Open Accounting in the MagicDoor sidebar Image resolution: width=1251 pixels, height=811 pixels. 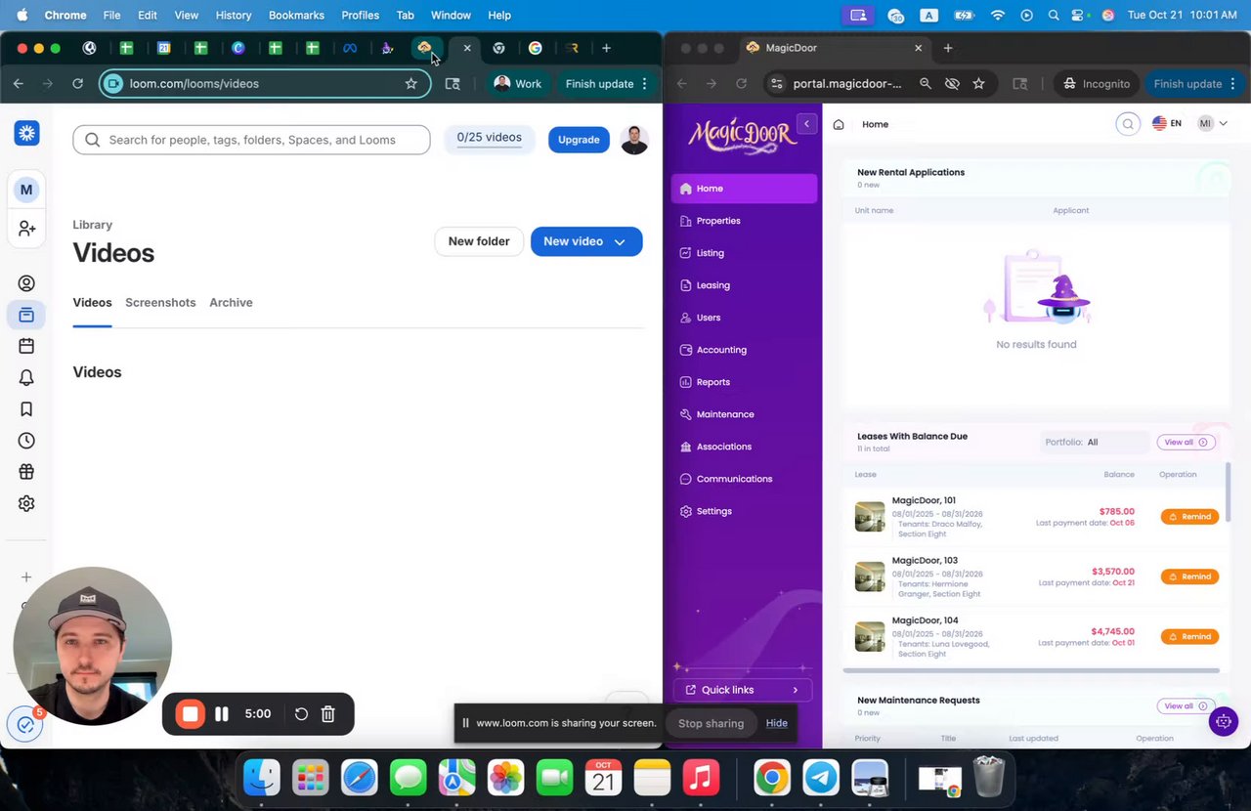pyautogui.click(x=744, y=350)
